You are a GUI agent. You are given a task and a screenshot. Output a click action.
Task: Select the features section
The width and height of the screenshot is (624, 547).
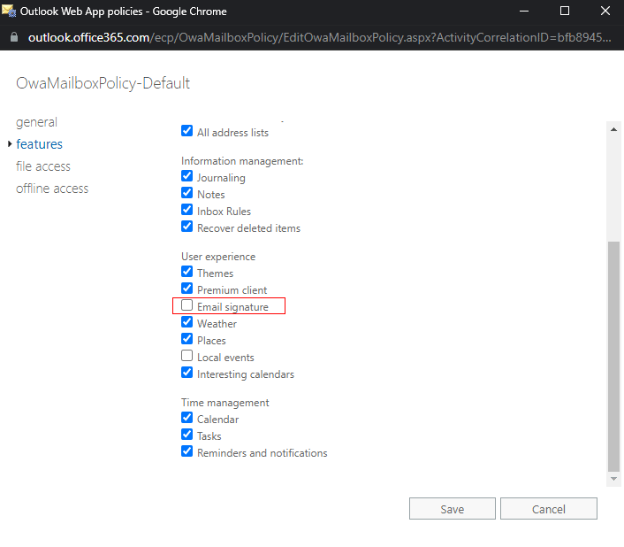39,144
